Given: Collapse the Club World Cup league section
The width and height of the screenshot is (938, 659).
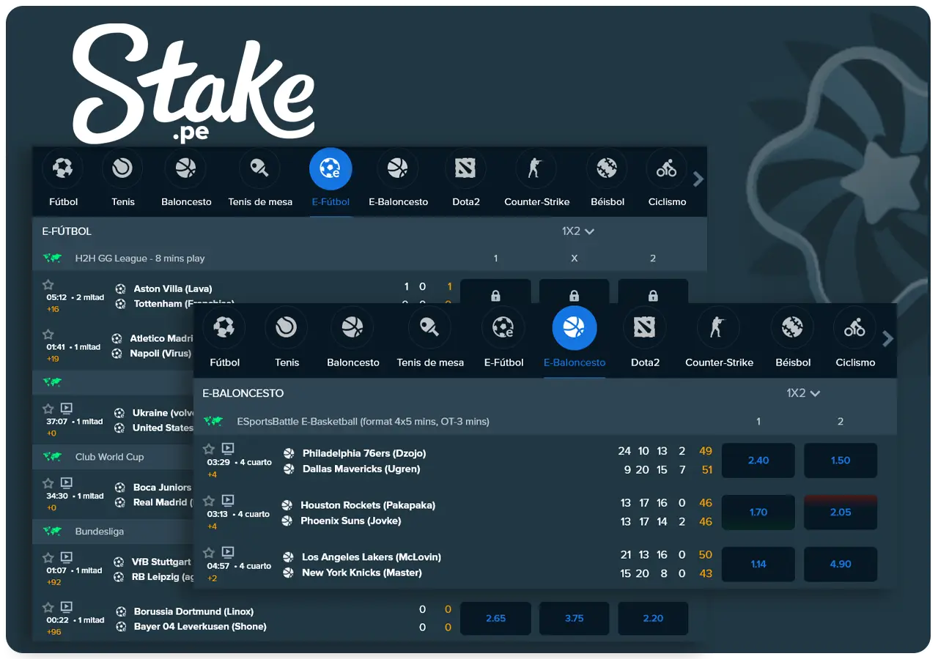Looking at the screenshot, I should (x=114, y=457).
